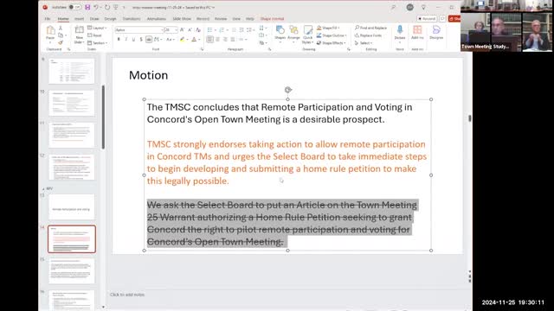Undo the last action
The image size is (554, 311).
click(x=96, y=7)
